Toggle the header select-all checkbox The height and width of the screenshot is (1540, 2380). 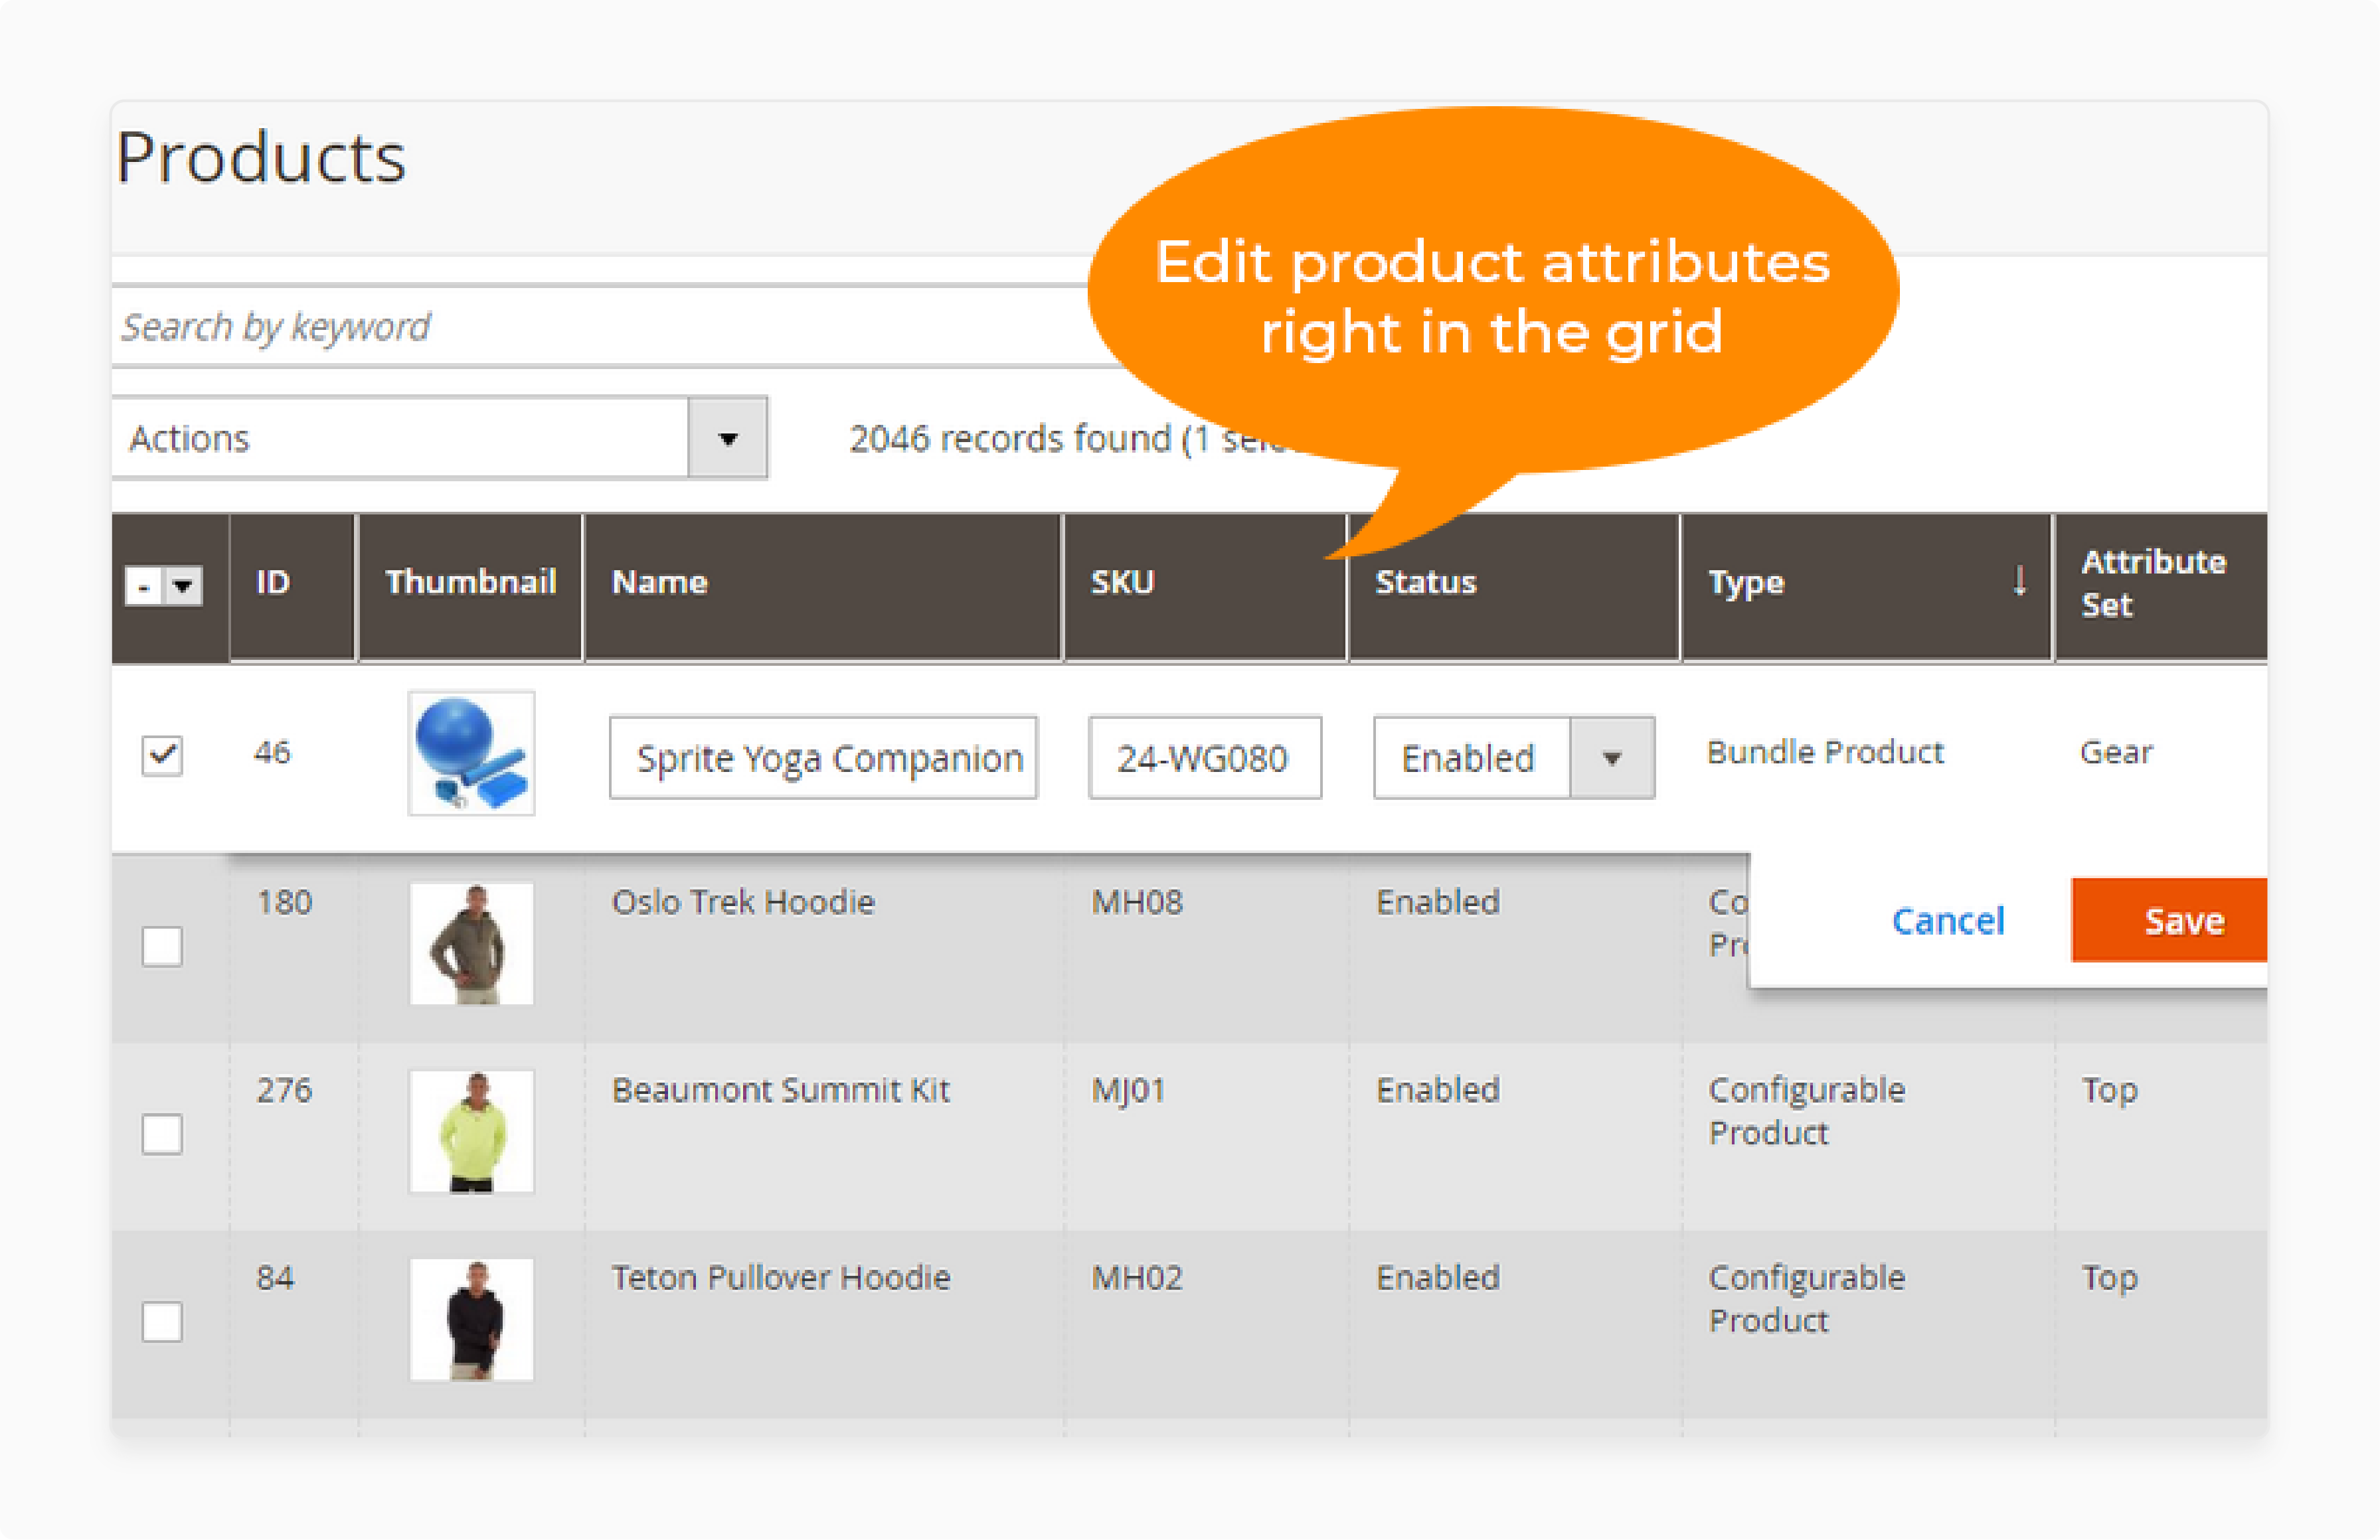(x=144, y=585)
